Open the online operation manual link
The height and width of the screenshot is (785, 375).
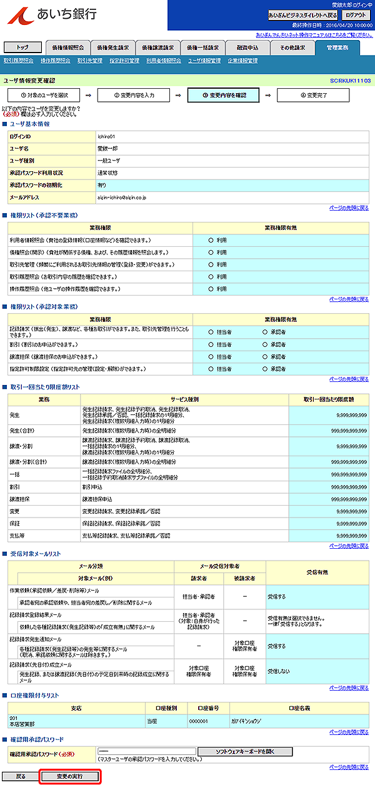(x=313, y=35)
